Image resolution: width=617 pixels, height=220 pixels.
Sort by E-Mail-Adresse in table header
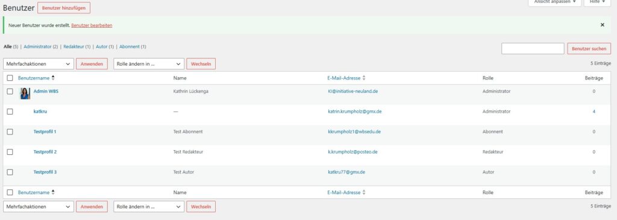click(346, 78)
